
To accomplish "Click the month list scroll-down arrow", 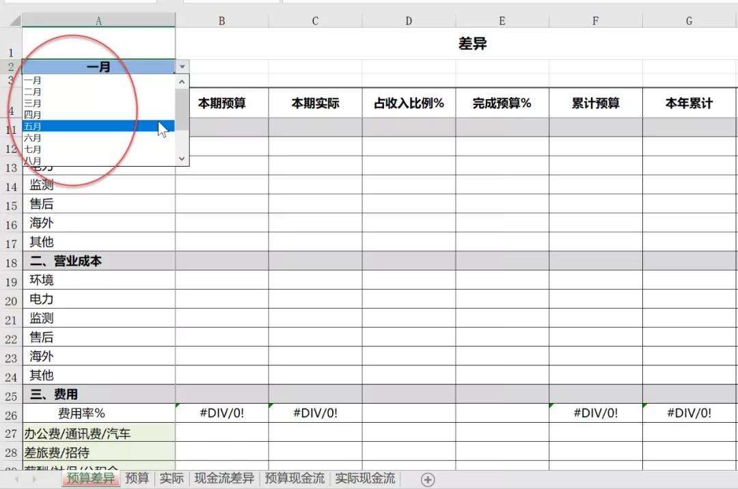I will tap(182, 158).
